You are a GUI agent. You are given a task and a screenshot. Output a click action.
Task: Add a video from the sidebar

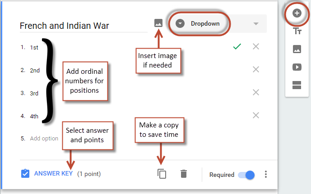click(x=297, y=67)
